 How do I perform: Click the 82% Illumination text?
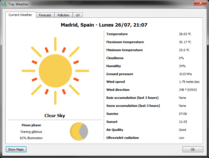(x=31, y=138)
